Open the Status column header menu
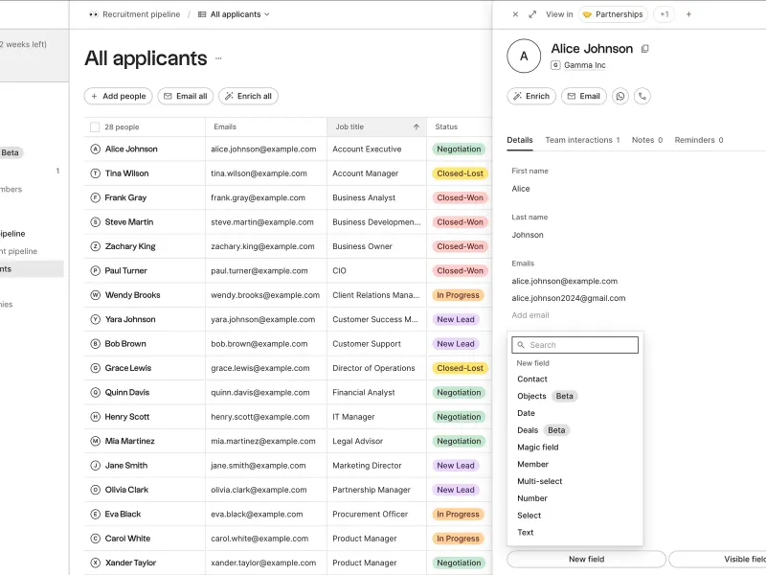The image size is (766, 575). (x=460, y=127)
